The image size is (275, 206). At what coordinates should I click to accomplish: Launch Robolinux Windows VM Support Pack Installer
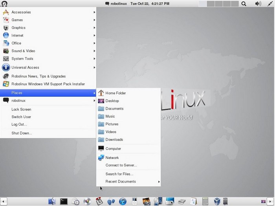click(x=48, y=84)
